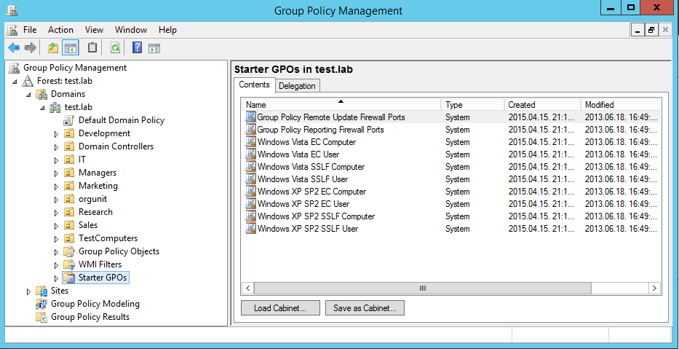
Task: Click the Back arrow toolbar icon
Action: click(x=14, y=47)
